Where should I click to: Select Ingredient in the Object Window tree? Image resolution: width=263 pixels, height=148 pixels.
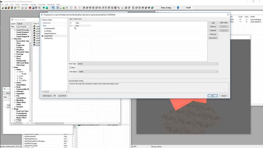pos(20,94)
